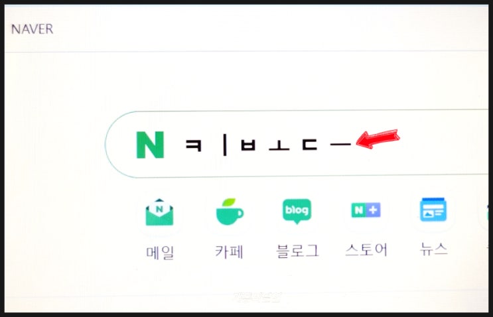Select the 스토어 text label

click(366, 250)
